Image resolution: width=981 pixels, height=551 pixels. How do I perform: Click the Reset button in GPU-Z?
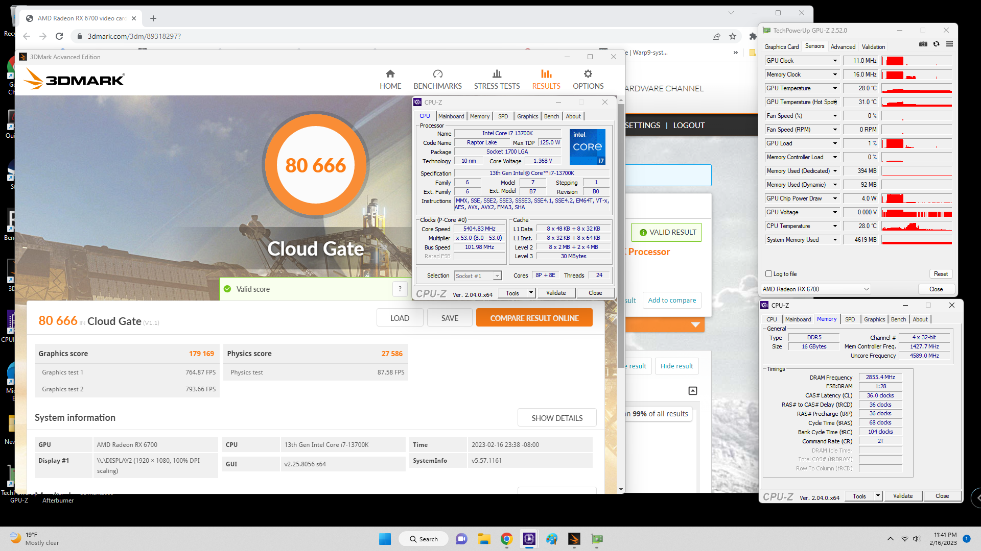[941, 274]
